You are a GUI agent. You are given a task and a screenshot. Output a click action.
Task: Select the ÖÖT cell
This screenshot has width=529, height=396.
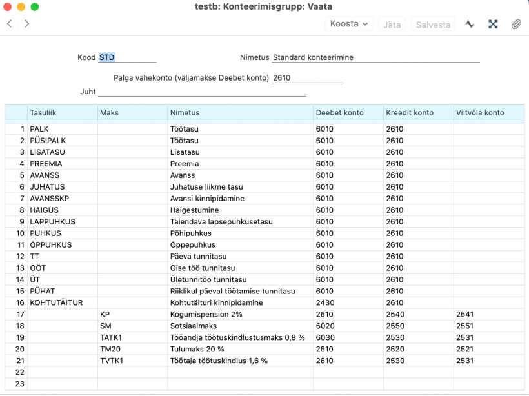point(63,268)
